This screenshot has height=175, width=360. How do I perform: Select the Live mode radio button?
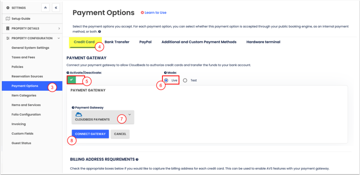[166, 80]
